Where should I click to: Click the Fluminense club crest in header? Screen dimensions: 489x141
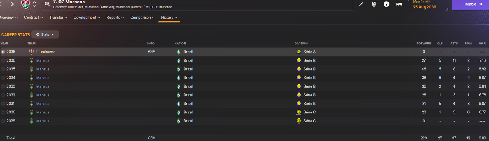26,4
